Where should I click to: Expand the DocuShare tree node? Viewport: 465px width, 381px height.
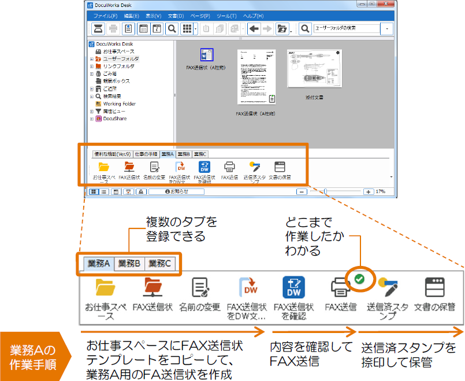click(92, 119)
